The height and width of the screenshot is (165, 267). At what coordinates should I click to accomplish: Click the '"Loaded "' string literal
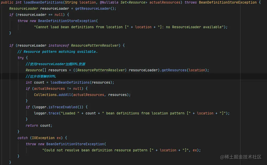70,113
